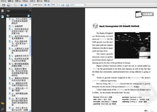Click the page number field showing 81
The image size is (157, 112).
pyautogui.click(x=30, y=5)
